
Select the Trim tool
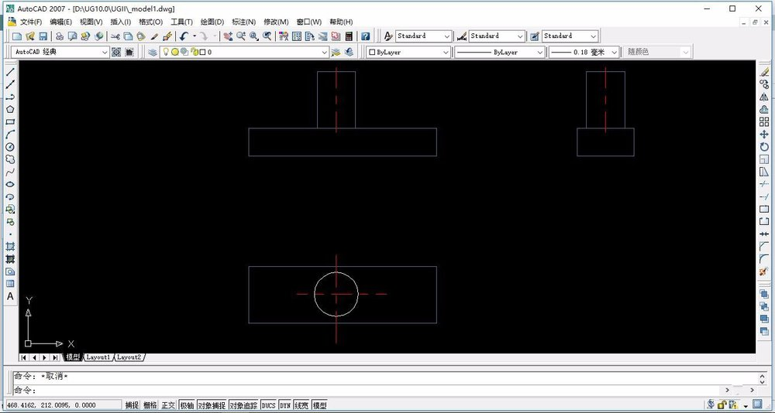(764, 185)
